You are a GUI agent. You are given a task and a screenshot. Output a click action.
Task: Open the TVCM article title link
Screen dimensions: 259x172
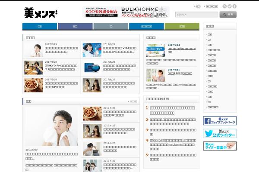click(120, 50)
